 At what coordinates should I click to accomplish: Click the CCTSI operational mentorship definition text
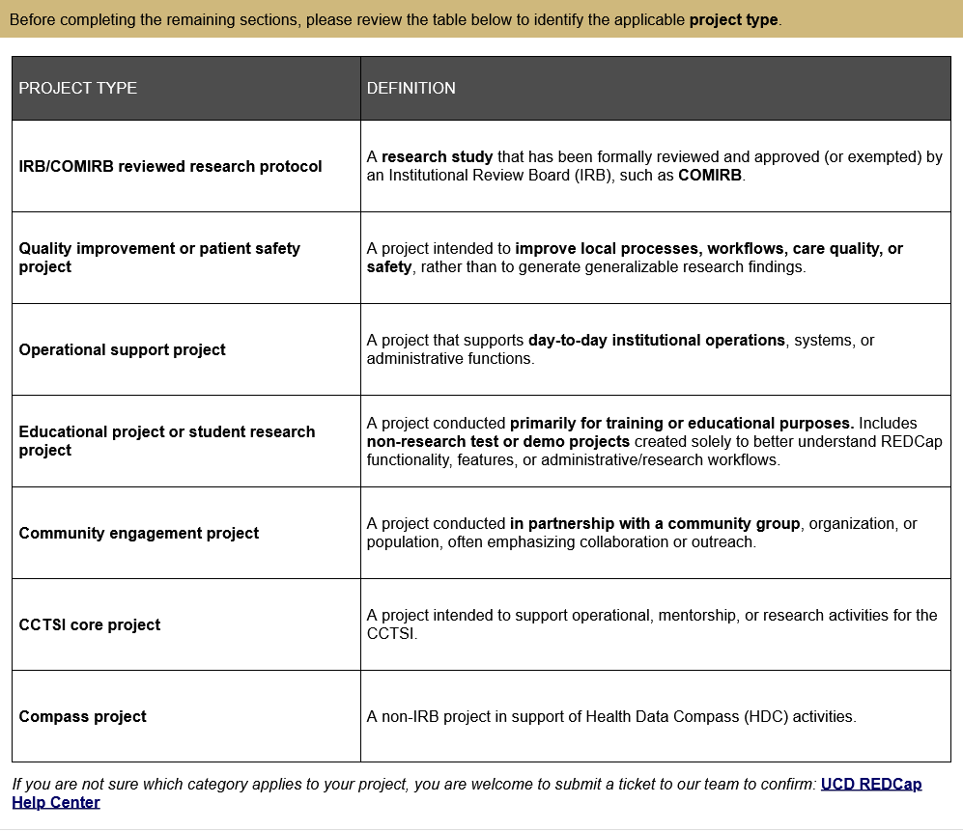[x=652, y=624]
